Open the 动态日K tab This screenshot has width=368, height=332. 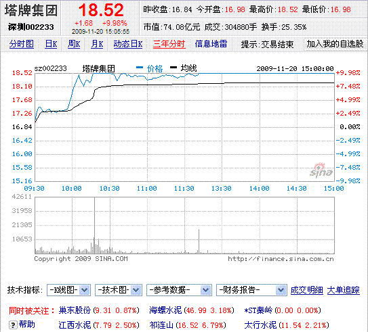pos(128,44)
